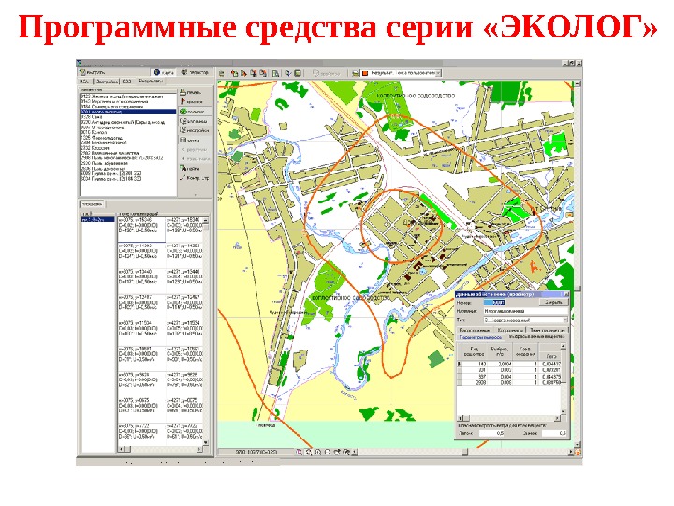Select substance 1325 Формальдегид
The width and height of the screenshot is (674, 506).
click(128, 138)
